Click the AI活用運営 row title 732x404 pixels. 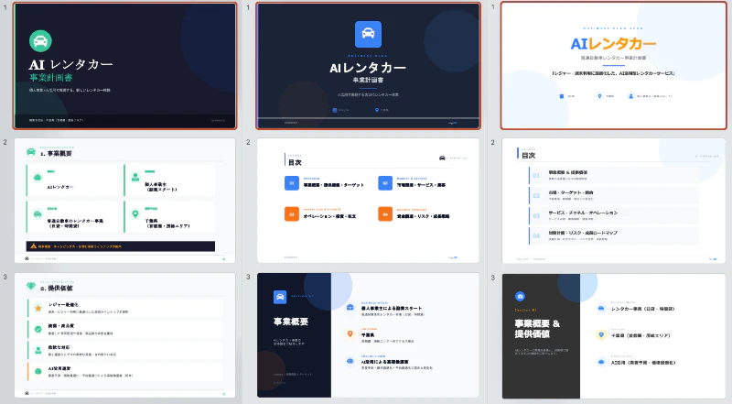tap(59, 368)
